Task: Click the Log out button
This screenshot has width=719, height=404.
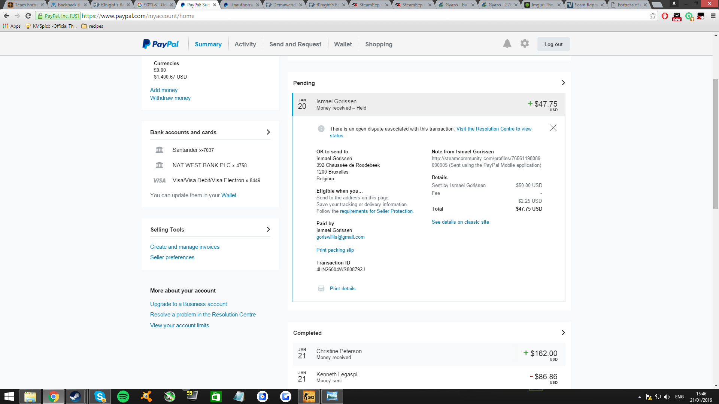Action: tap(553, 44)
